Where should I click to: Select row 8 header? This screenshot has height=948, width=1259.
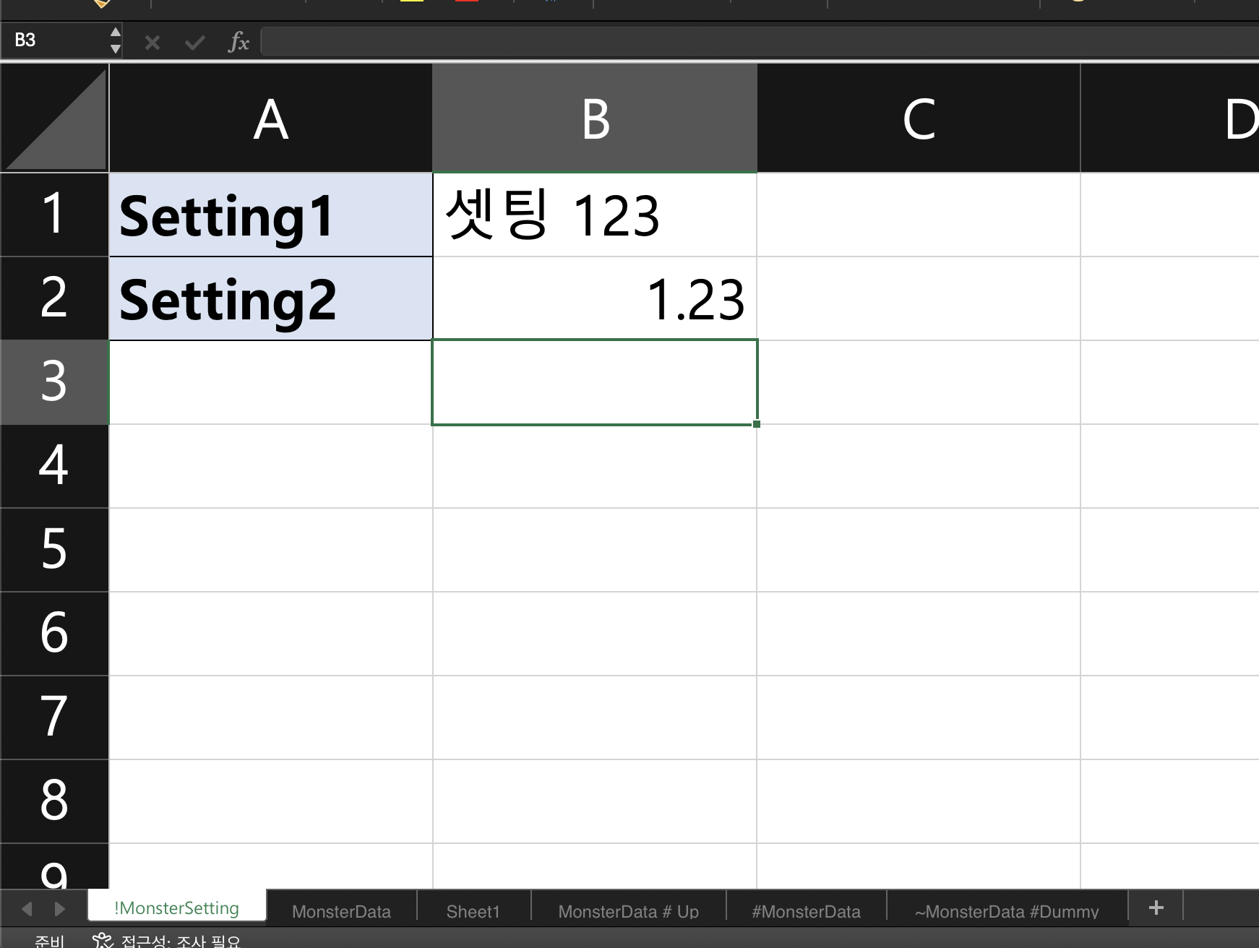pyautogui.click(x=54, y=801)
